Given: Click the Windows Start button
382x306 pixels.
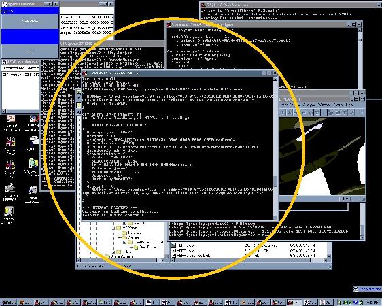Looking at the screenshot, I should pos(9,303).
